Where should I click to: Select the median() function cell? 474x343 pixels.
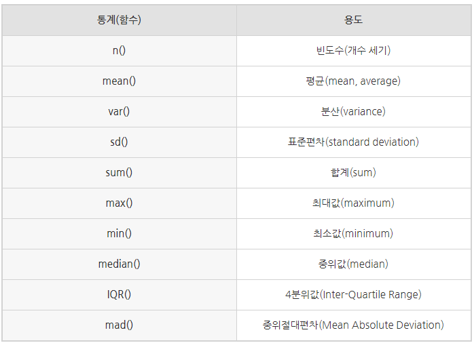point(119,264)
